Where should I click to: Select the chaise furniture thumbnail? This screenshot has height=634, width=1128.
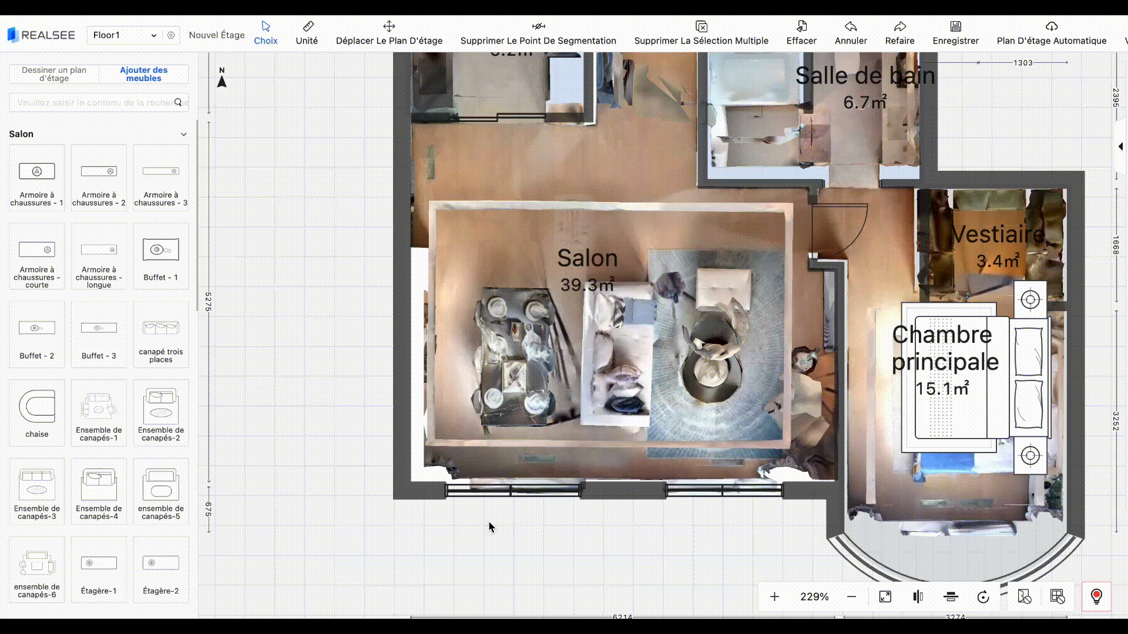point(37,413)
